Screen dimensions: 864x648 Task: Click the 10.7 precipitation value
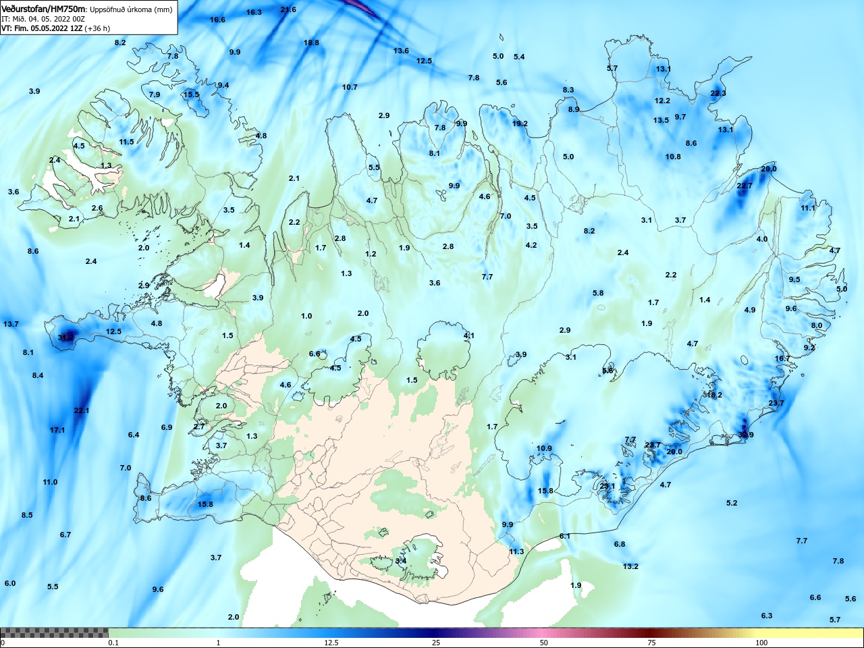pos(350,87)
